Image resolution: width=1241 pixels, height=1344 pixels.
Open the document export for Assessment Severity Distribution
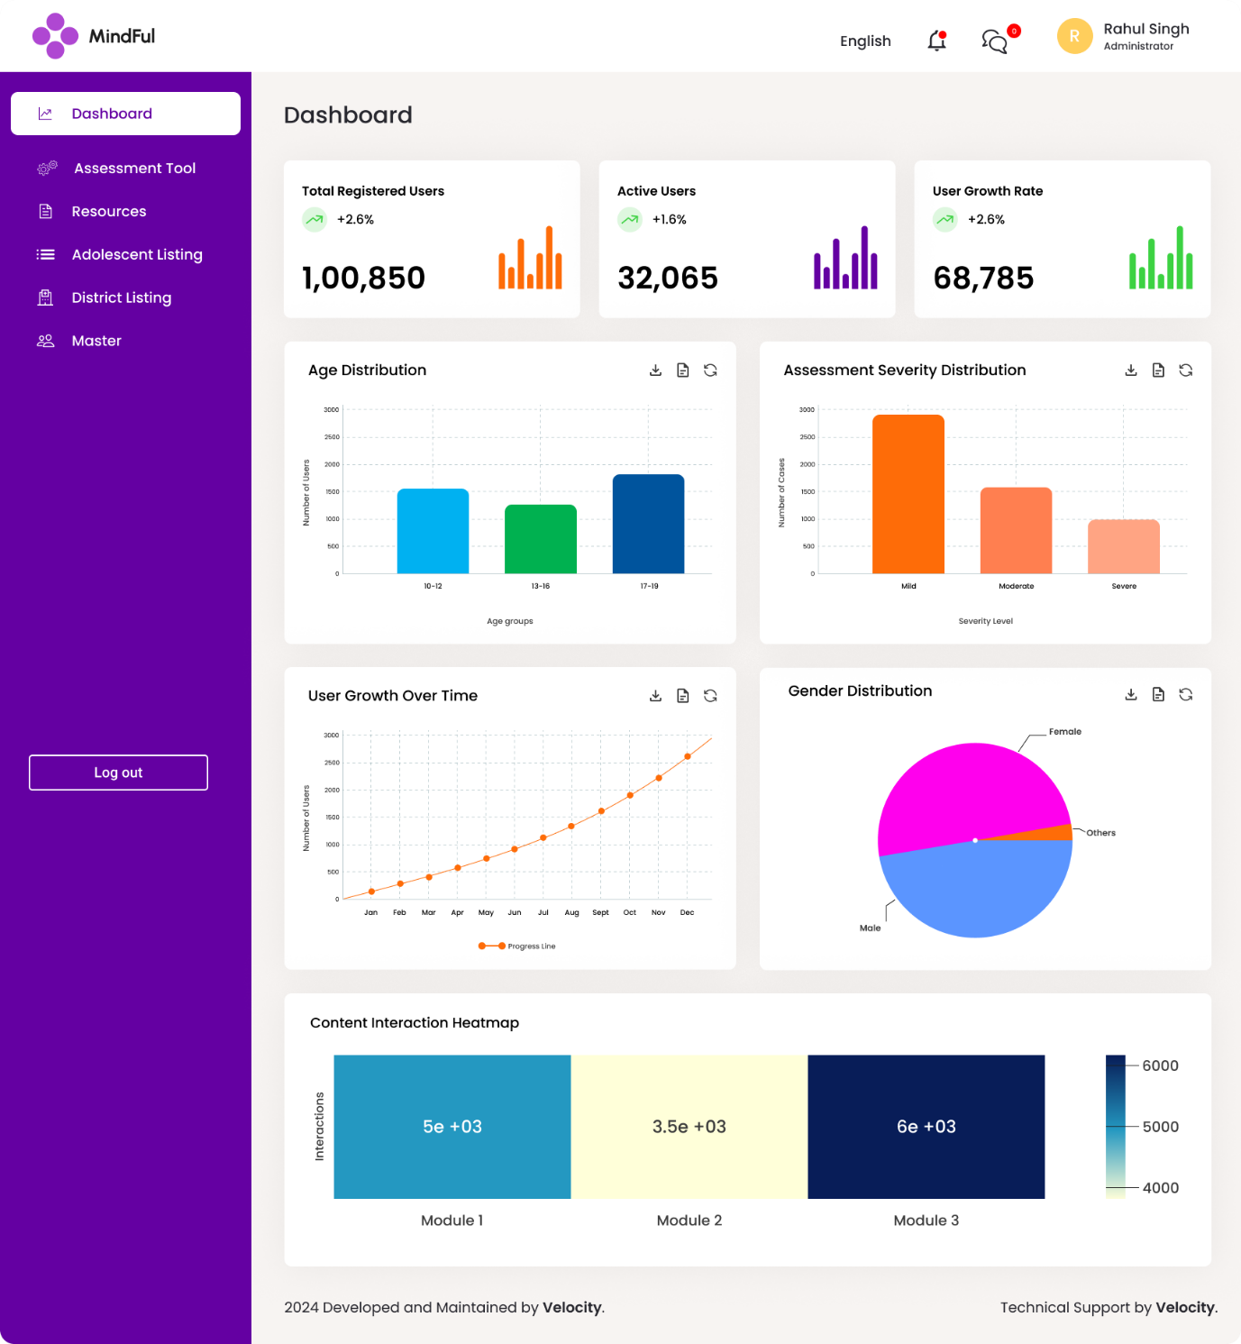pyautogui.click(x=1157, y=370)
